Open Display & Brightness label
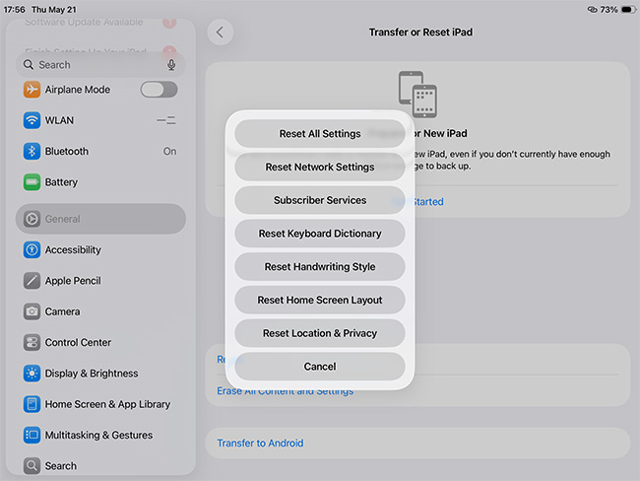 [92, 374]
